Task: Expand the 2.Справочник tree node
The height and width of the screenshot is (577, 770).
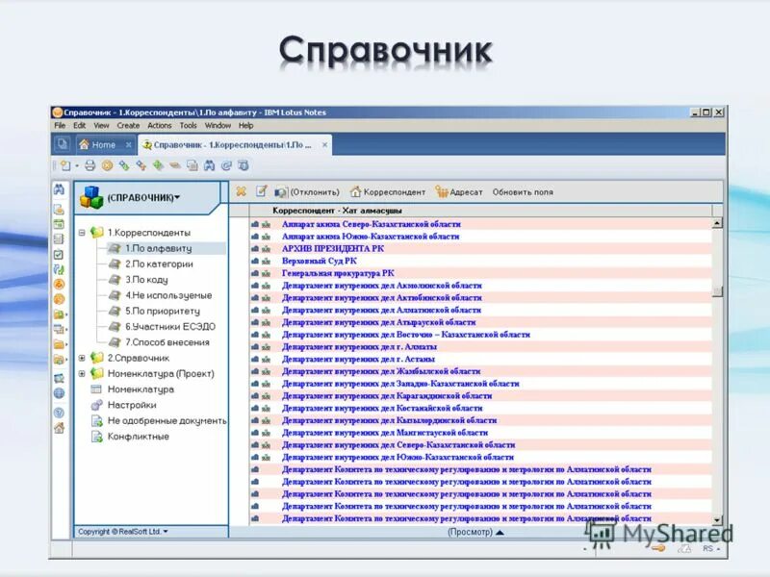Action: pos(84,359)
